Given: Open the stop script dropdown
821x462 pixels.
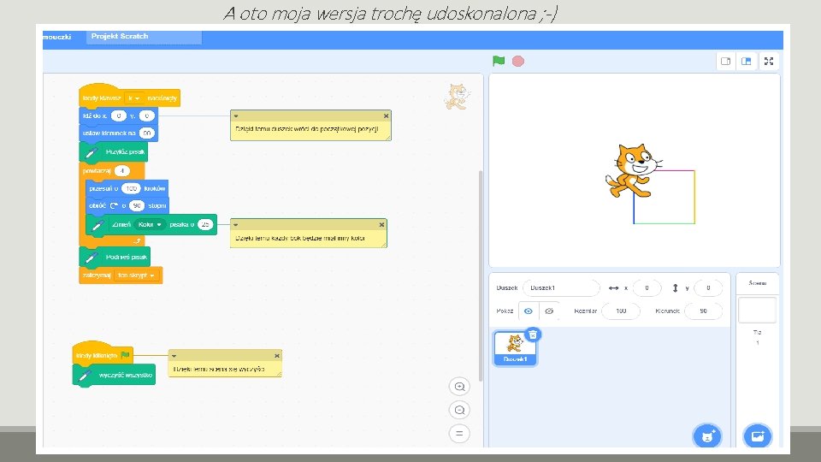Looking at the screenshot, I should [x=136, y=275].
